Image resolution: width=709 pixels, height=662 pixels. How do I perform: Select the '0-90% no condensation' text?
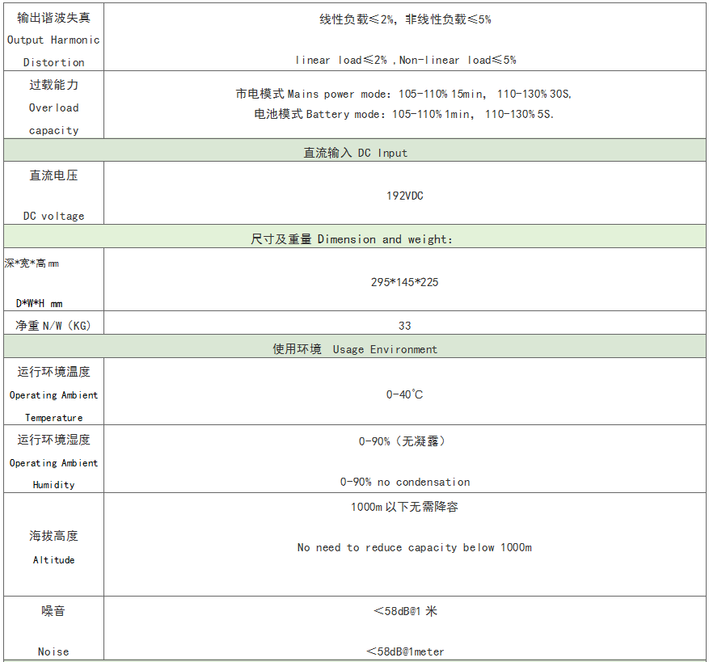click(404, 482)
